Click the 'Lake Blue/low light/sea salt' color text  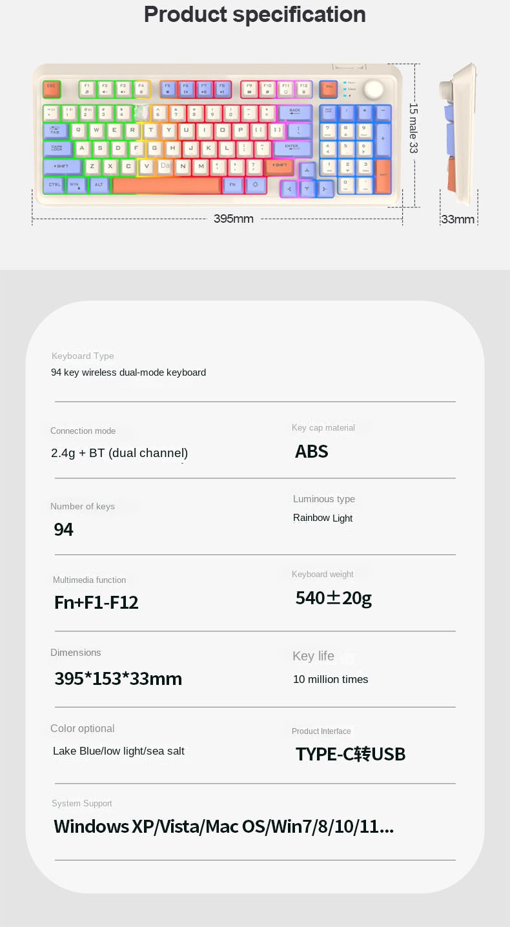tap(119, 751)
